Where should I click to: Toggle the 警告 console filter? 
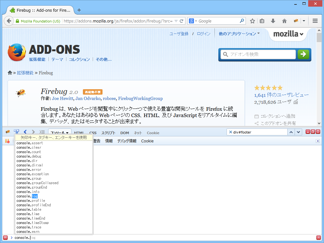96,141
